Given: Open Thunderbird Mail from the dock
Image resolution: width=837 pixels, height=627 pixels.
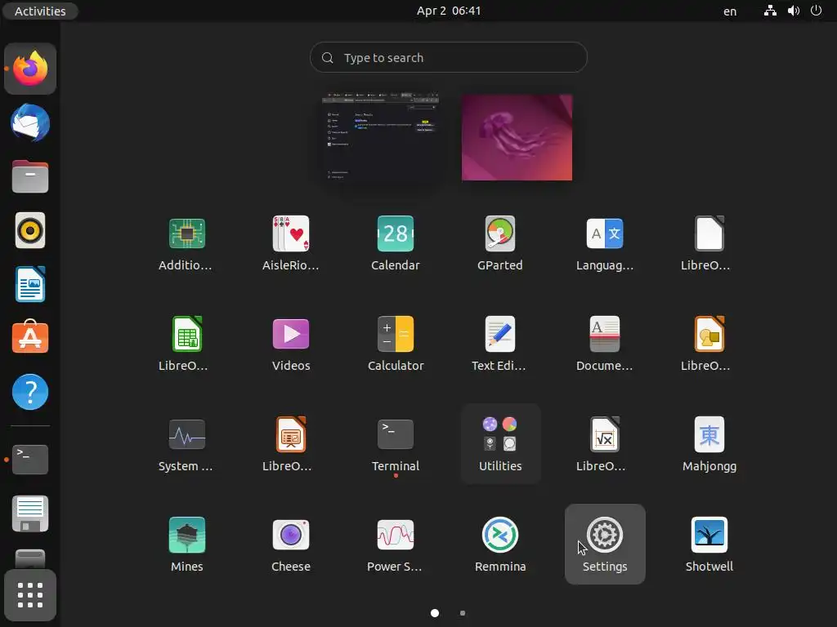Looking at the screenshot, I should pyautogui.click(x=30, y=123).
